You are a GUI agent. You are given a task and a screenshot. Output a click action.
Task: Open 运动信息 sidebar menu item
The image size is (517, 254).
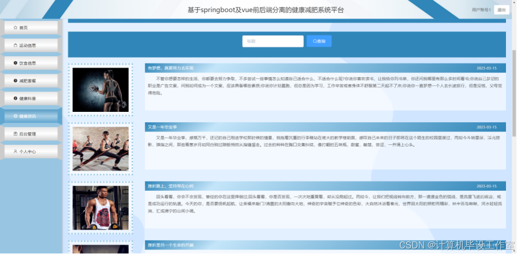coord(31,45)
